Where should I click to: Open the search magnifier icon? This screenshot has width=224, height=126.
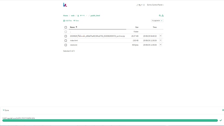click(x=160, y=16)
